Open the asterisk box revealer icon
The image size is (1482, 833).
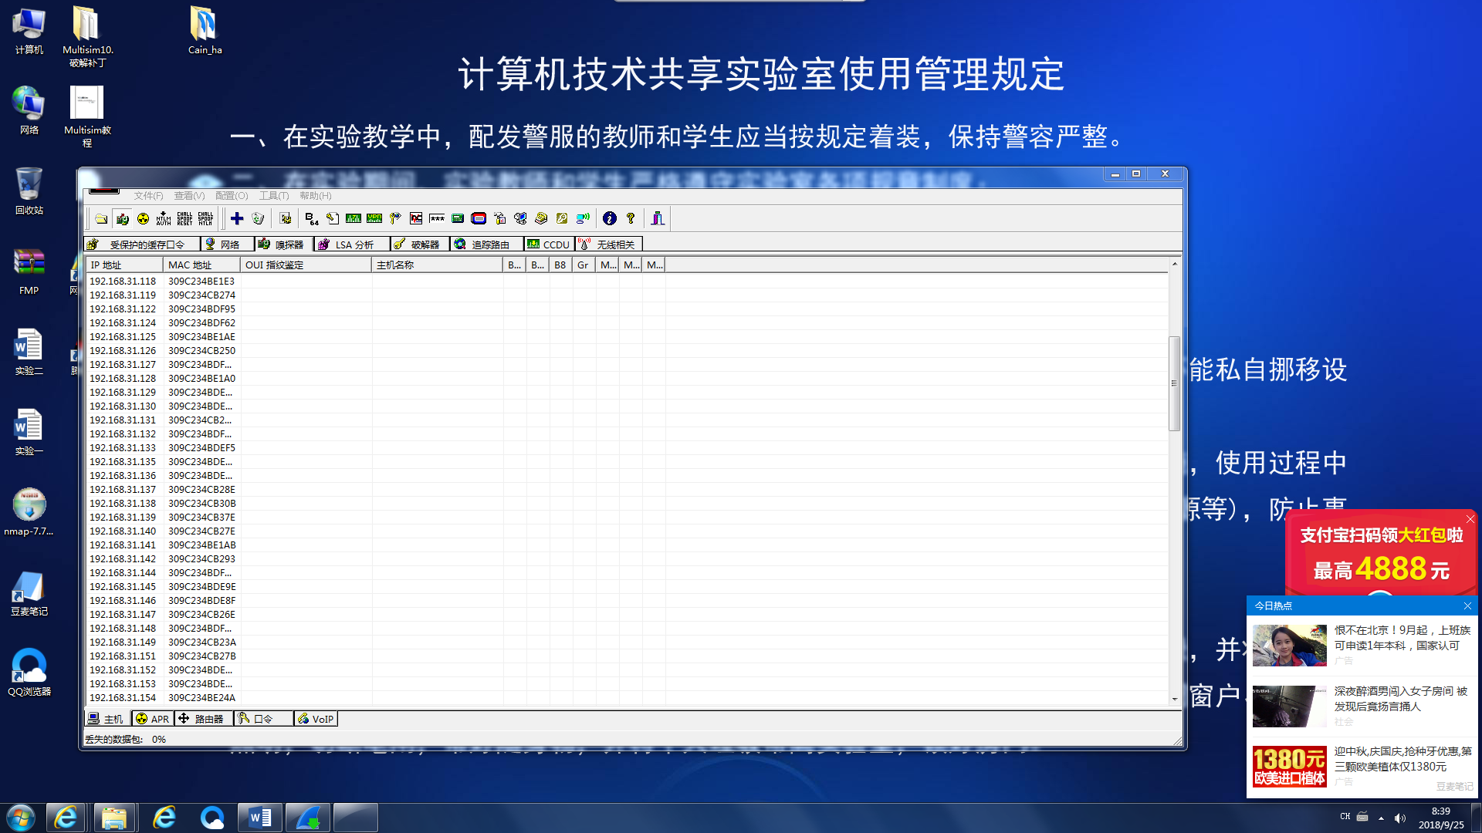(x=437, y=219)
